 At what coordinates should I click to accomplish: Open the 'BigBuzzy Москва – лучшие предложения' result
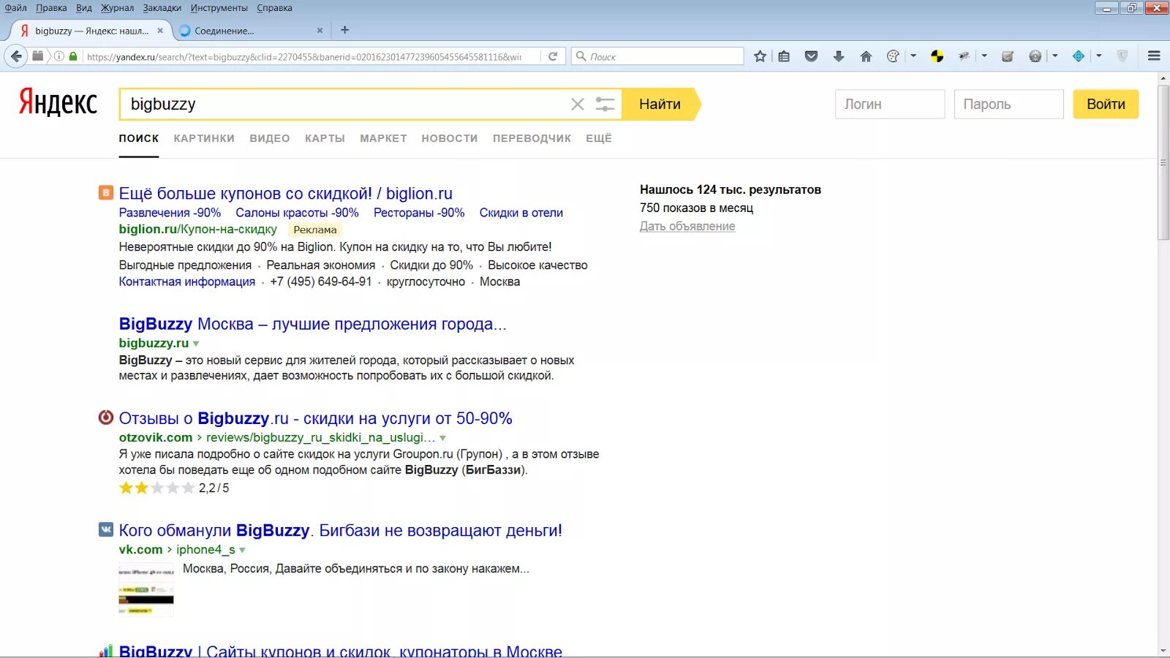point(312,324)
